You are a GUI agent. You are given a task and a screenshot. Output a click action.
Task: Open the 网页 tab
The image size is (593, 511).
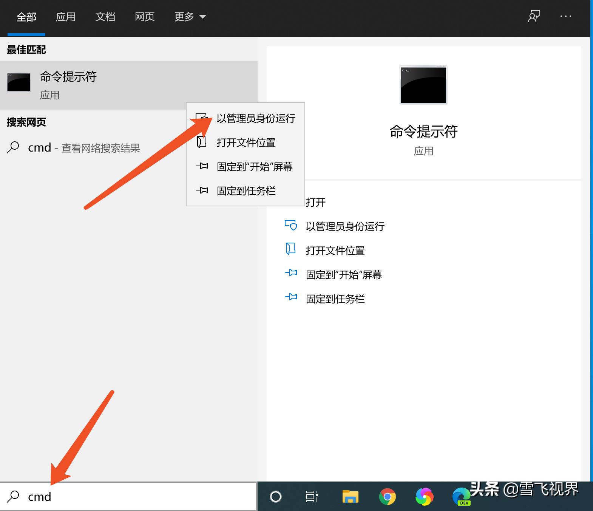coord(145,17)
